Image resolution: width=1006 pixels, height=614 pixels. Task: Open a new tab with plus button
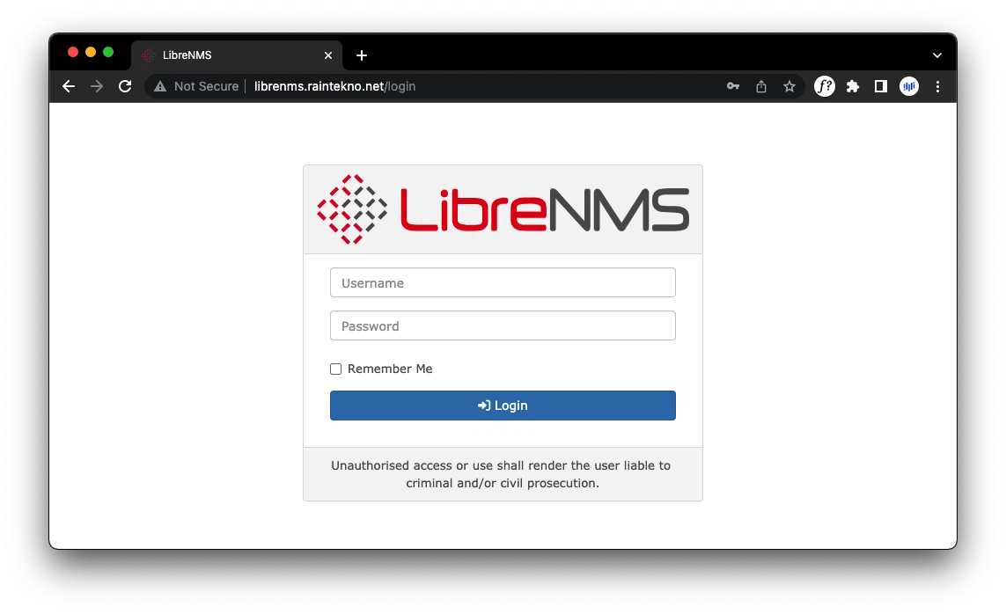362,55
